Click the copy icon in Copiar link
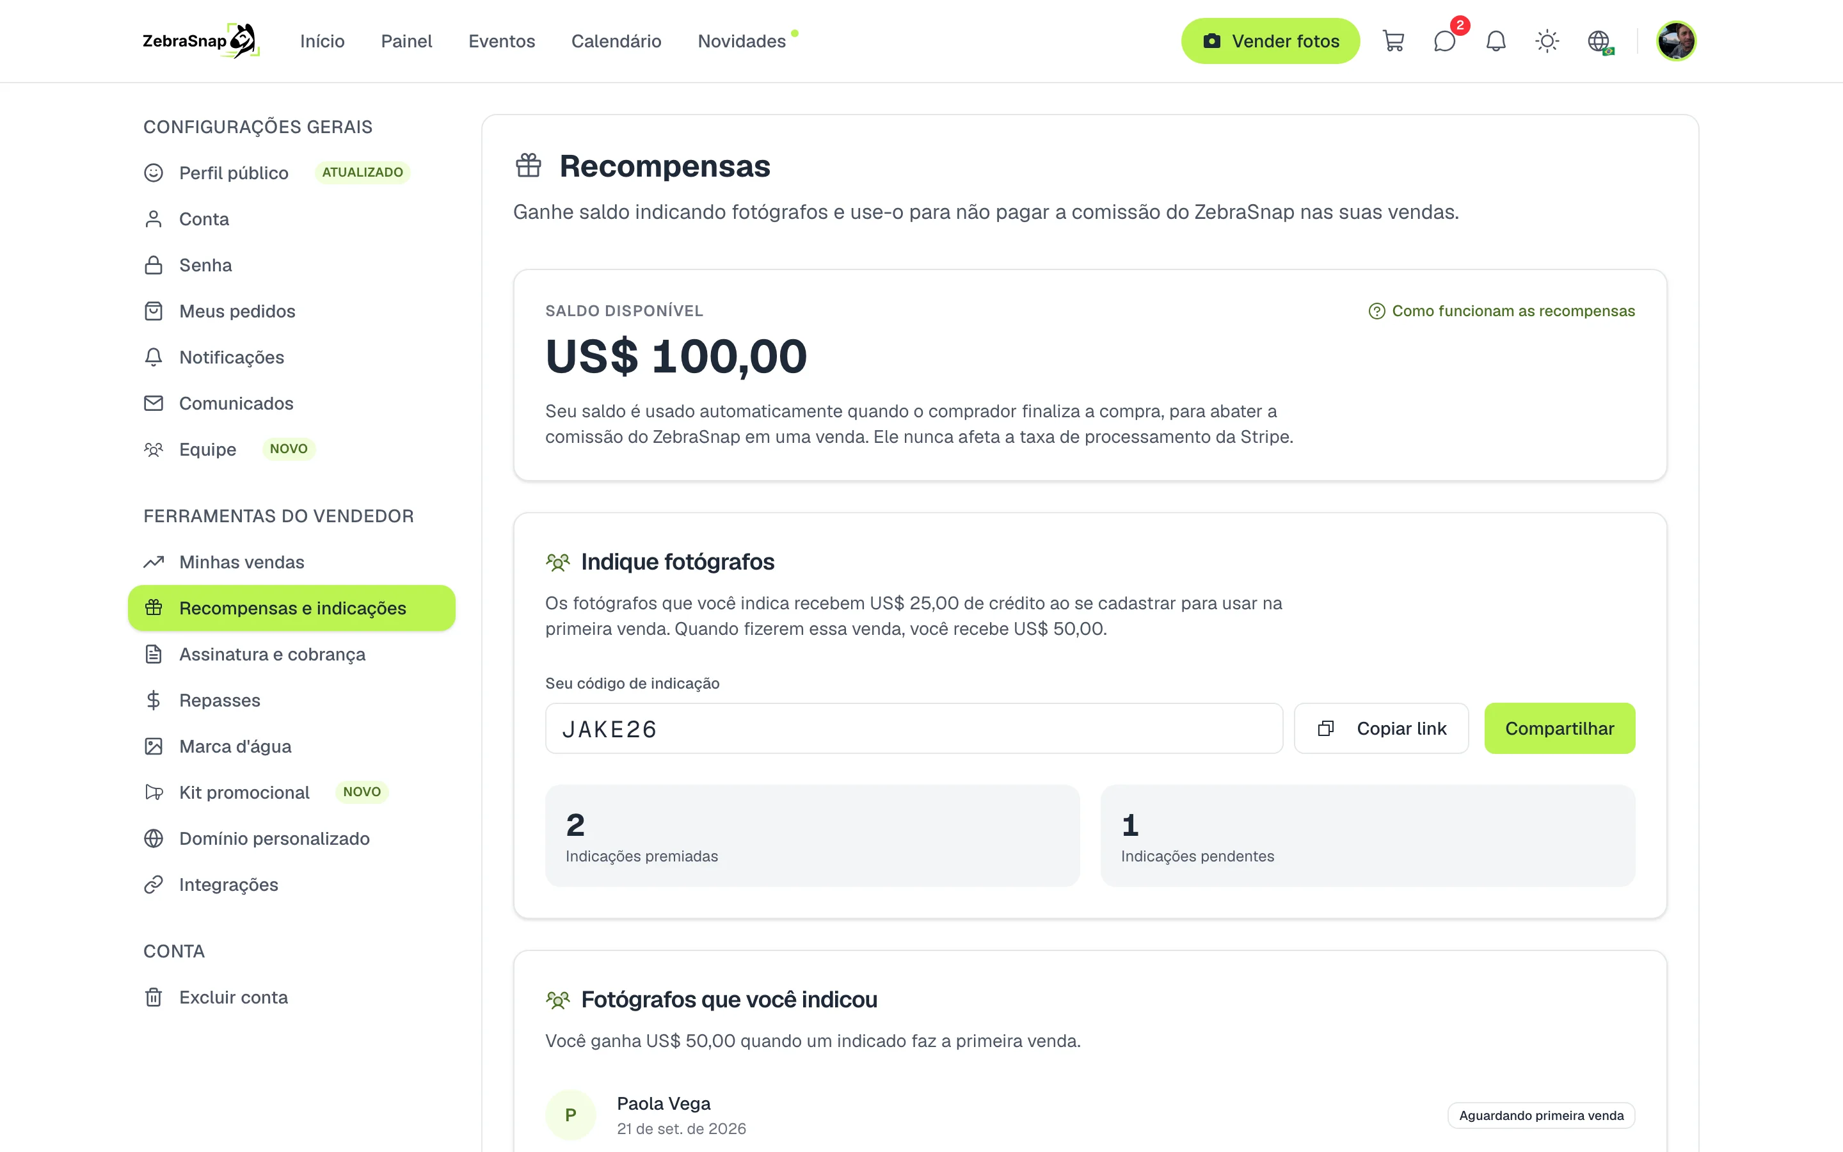Viewport: 1843px width, 1152px height. pos(1326,728)
